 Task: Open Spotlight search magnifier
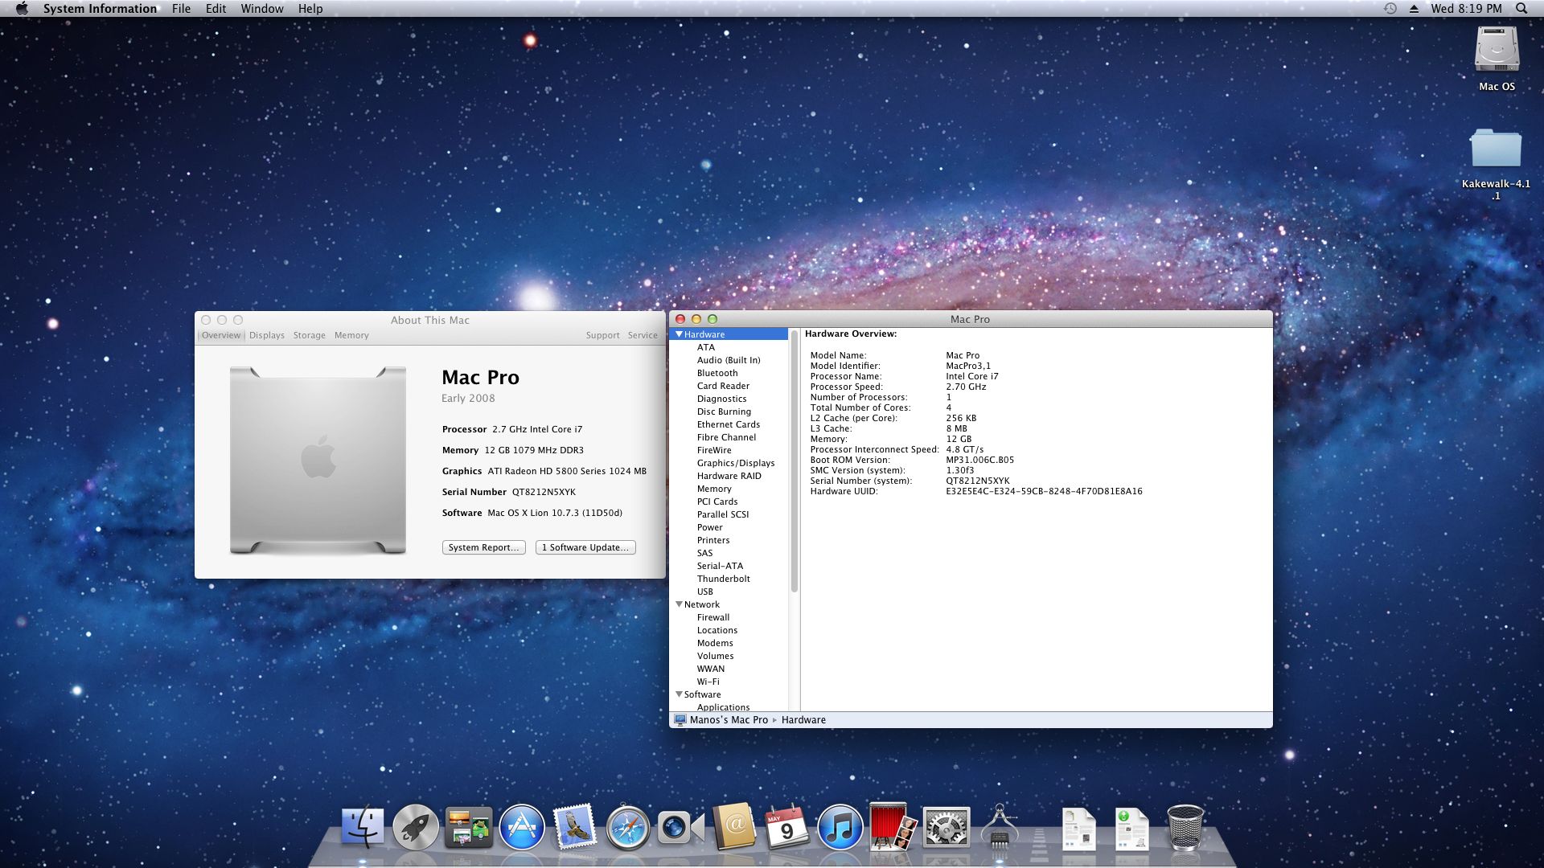click(x=1521, y=9)
